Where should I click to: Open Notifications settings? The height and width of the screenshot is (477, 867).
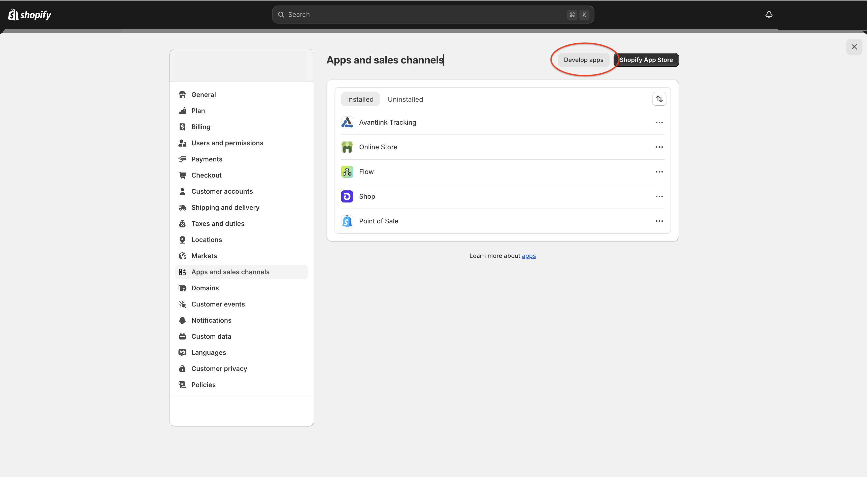[242, 320]
